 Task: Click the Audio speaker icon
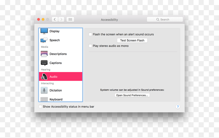click(44, 77)
